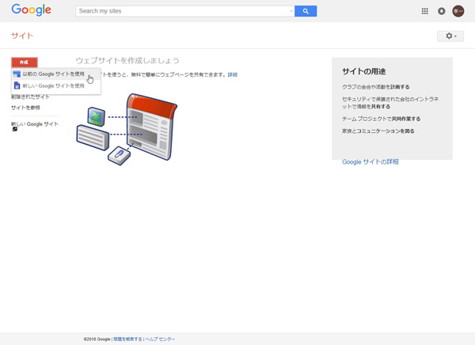Open サイトを参照 in the sidebar
Image resolution: width=475 pixels, height=345 pixels.
click(25, 108)
